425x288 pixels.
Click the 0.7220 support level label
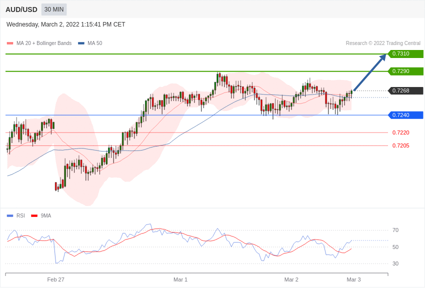click(400, 132)
